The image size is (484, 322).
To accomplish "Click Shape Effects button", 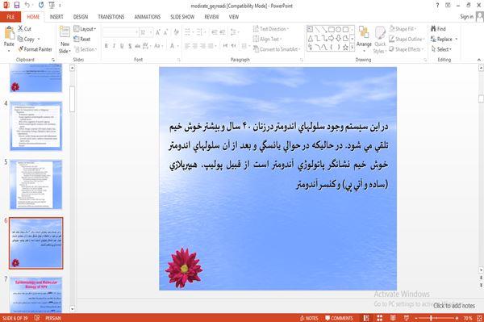I will click(x=407, y=49).
